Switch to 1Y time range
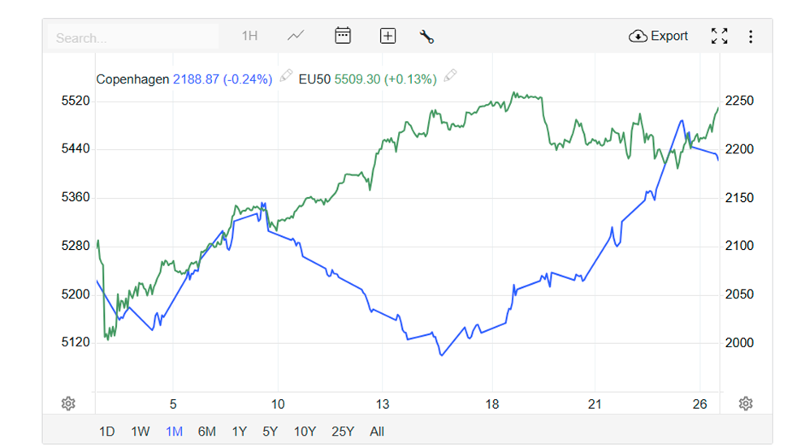 (x=239, y=432)
